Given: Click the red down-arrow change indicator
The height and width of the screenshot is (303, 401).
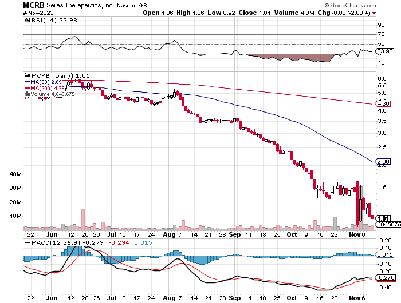Looking at the screenshot, I should tap(374, 13).
